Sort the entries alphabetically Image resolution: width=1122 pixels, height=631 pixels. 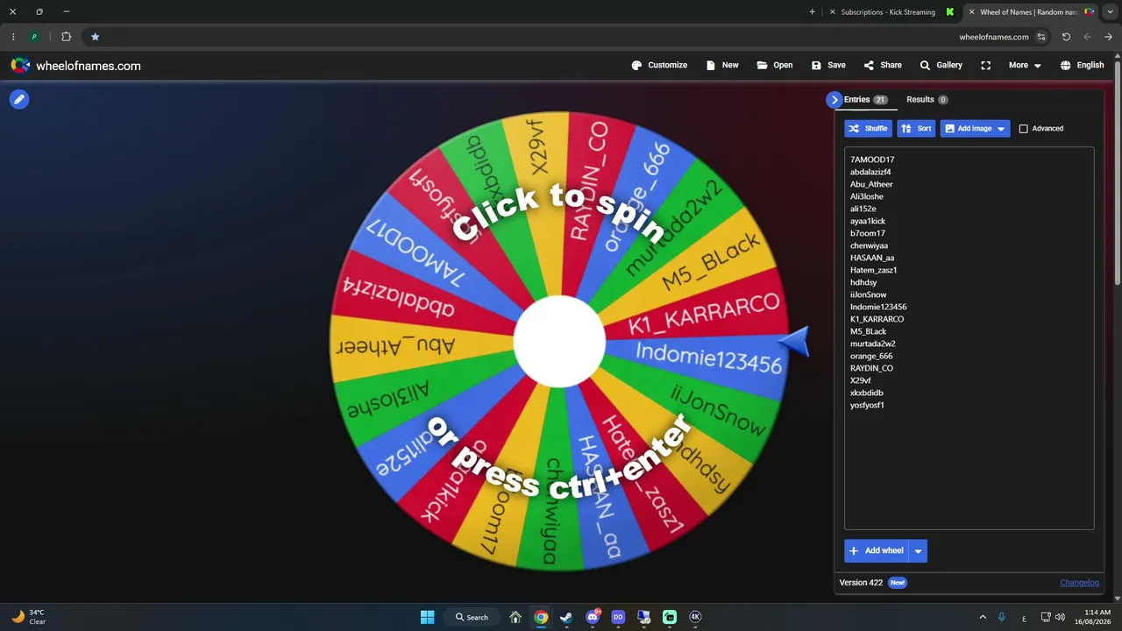click(916, 129)
